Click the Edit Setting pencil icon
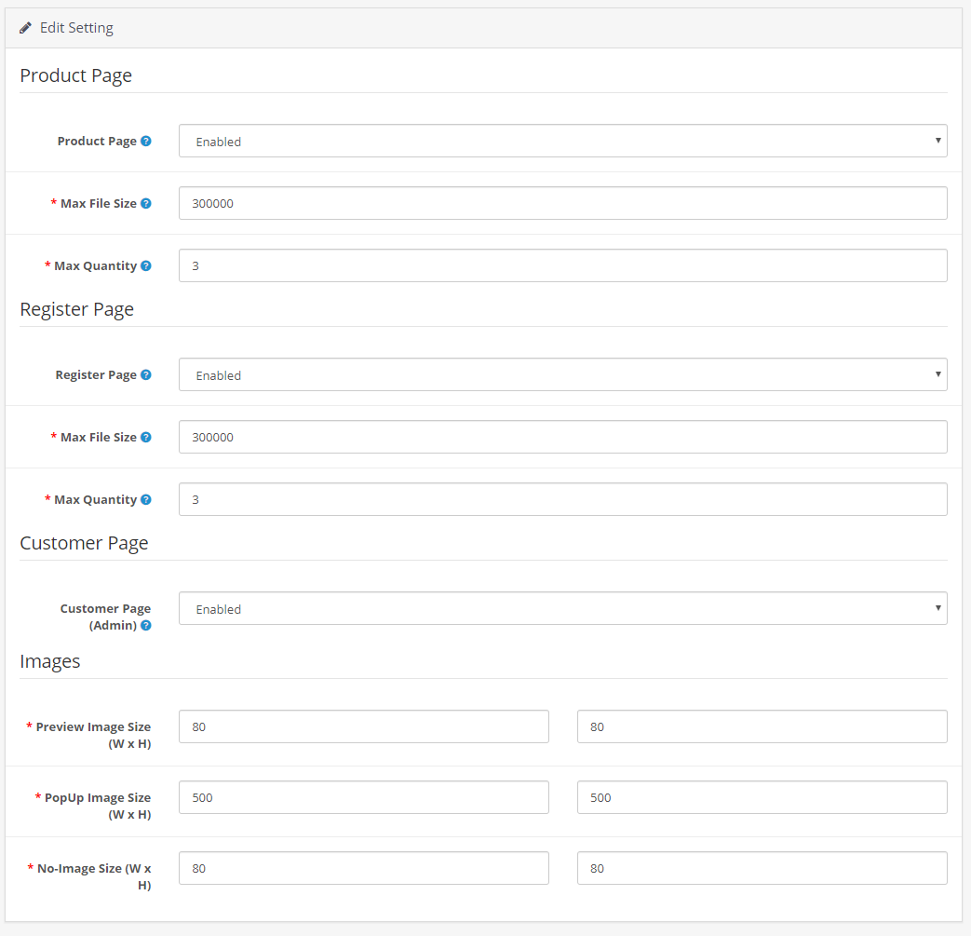This screenshot has width=971, height=936. 25,28
